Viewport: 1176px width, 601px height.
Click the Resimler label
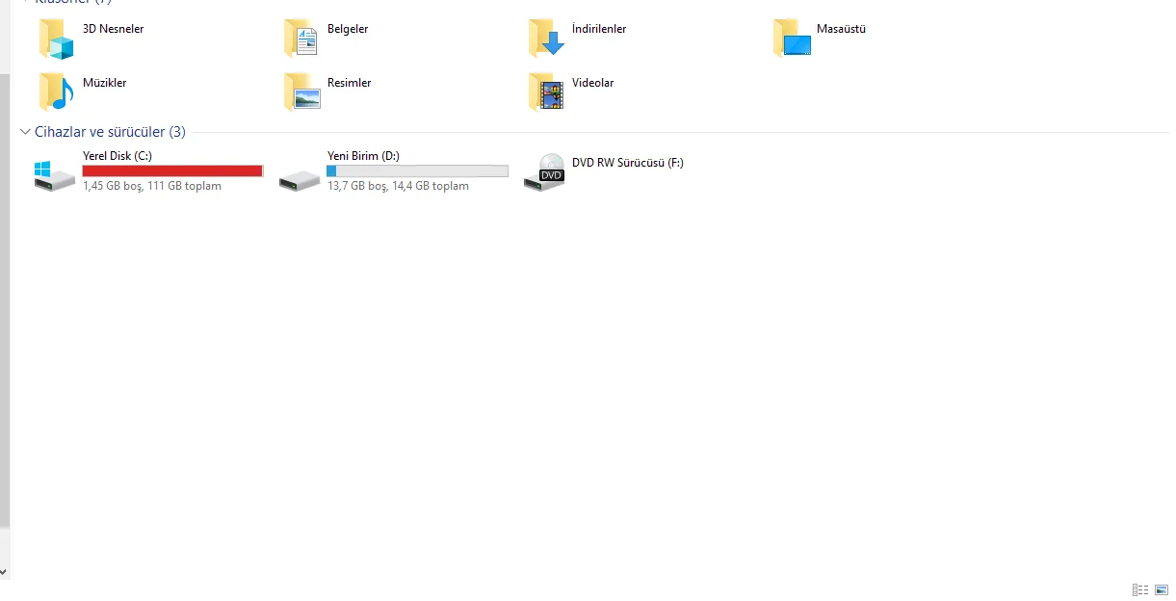[349, 83]
